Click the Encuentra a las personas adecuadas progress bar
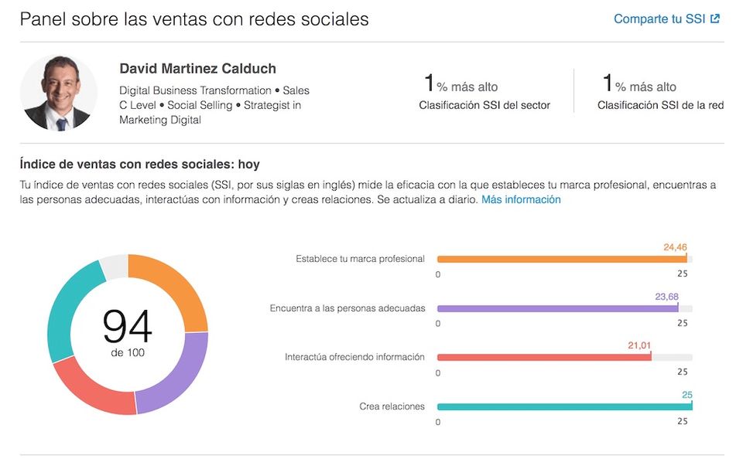Viewport: 743px width, 459px height. [557, 308]
